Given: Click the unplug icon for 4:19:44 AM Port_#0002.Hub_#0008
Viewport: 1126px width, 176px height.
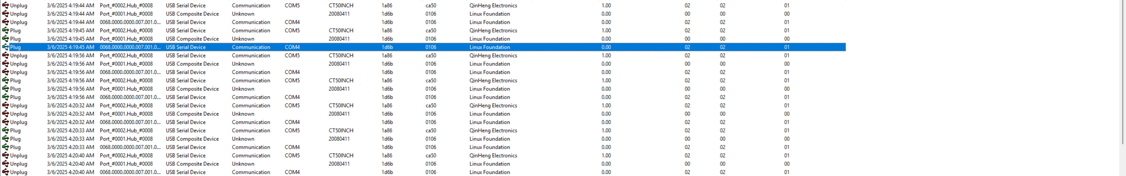Looking at the screenshot, I should point(5,6).
